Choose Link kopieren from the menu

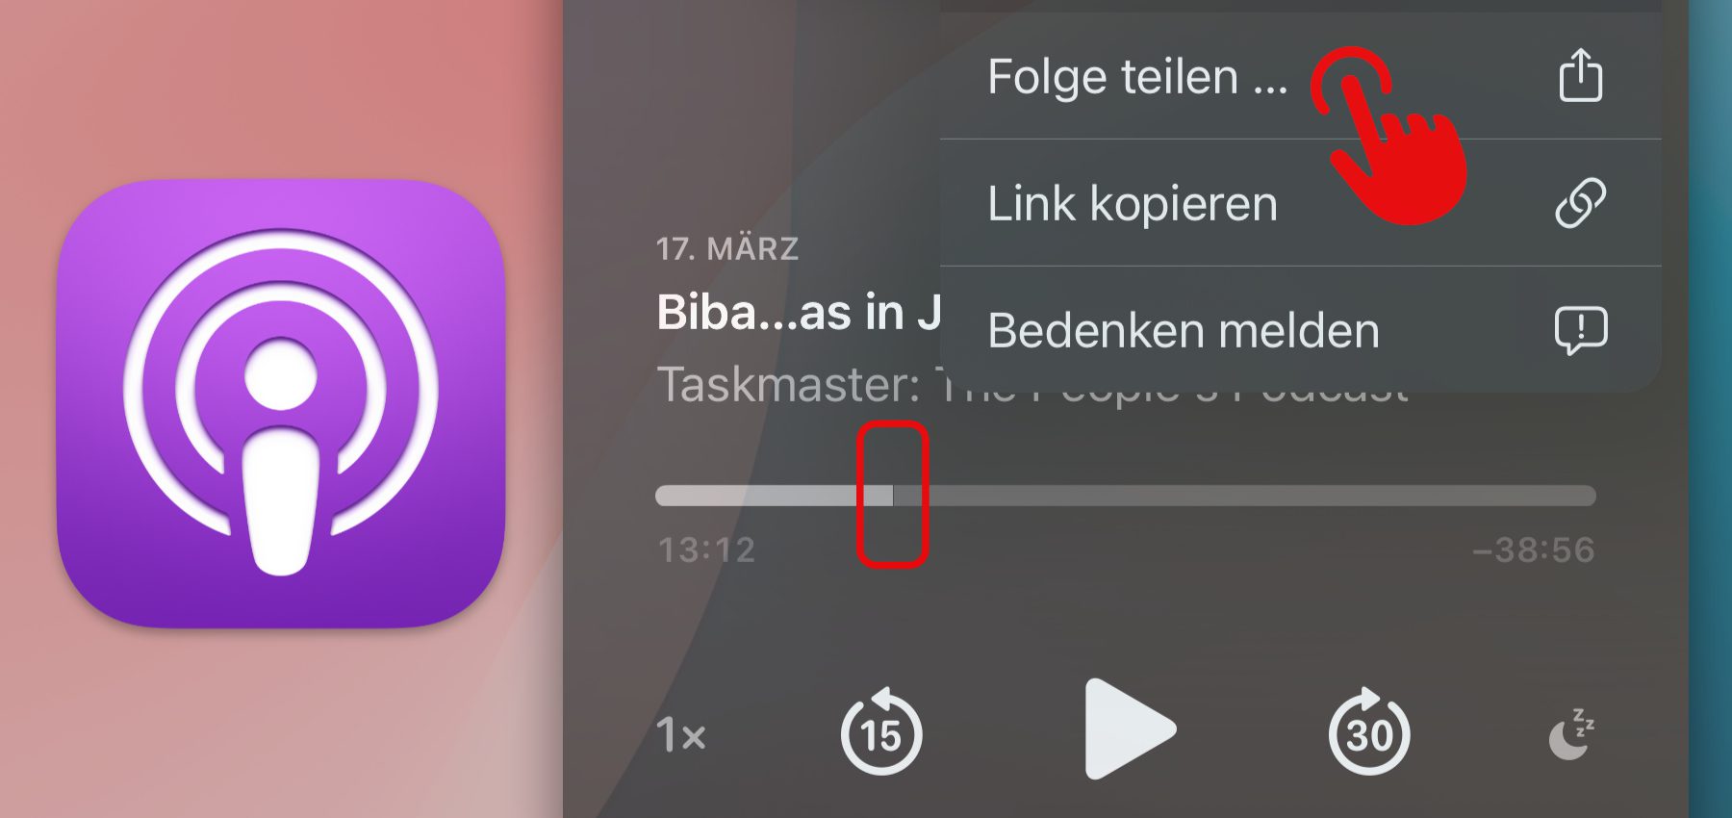click(1300, 203)
